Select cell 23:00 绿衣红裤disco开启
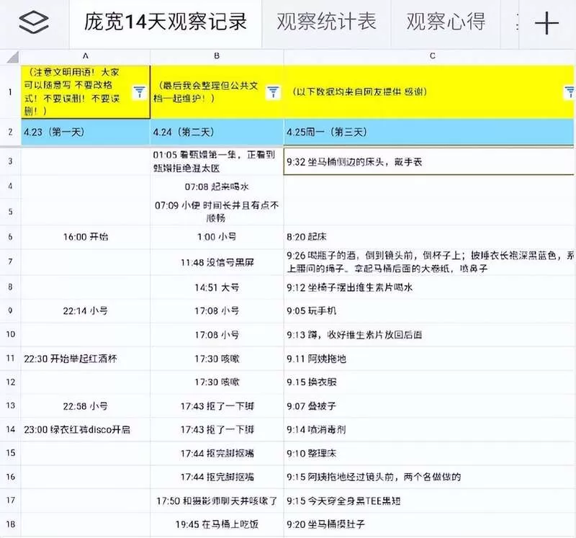 point(85,429)
